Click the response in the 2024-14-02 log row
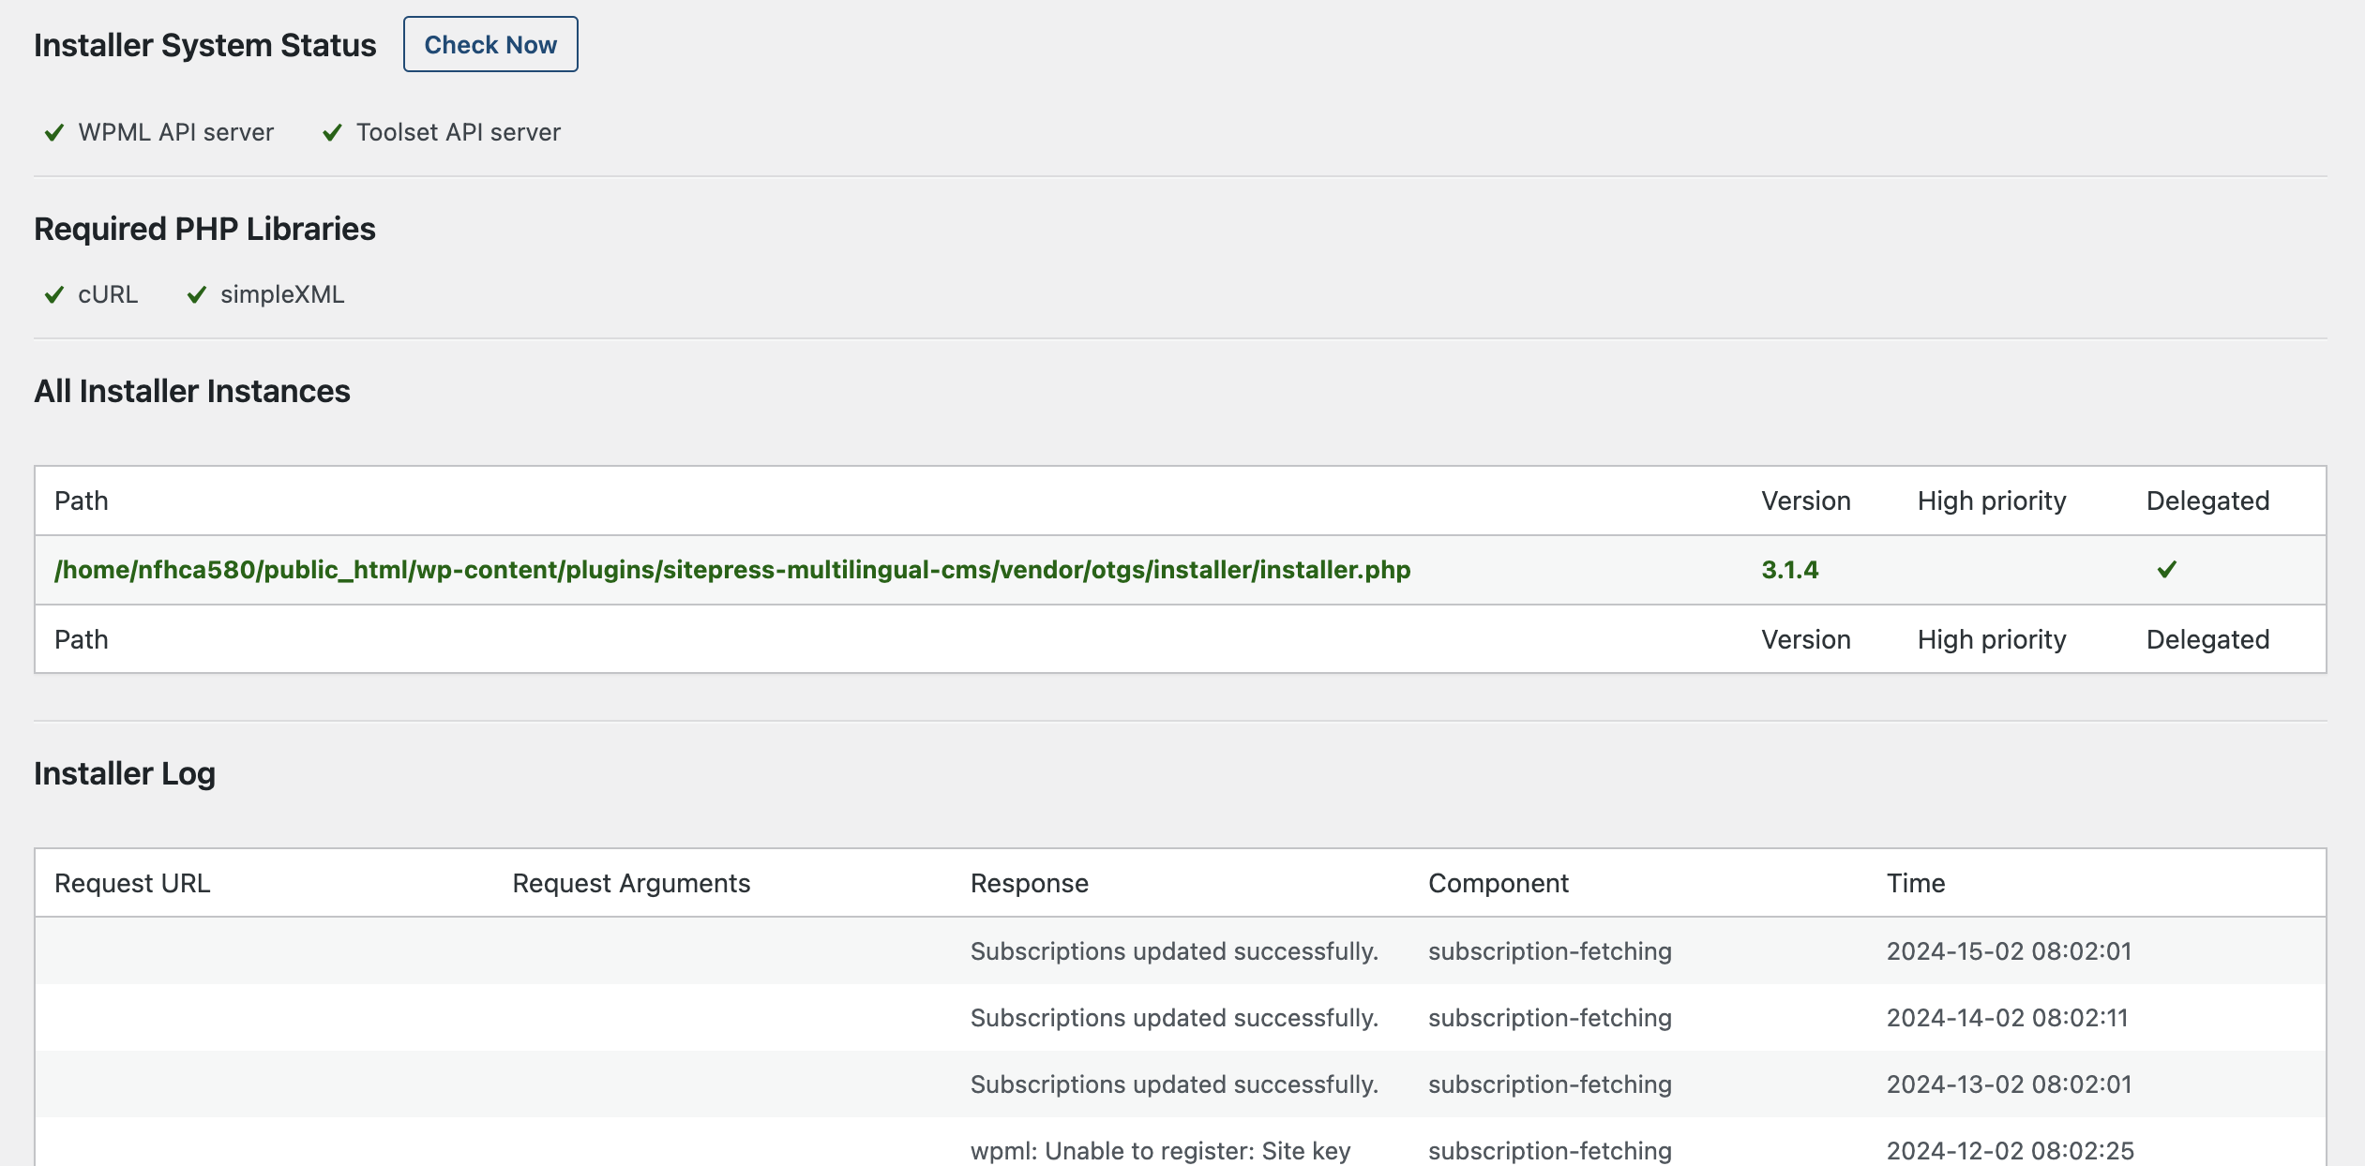 [x=1174, y=1018]
